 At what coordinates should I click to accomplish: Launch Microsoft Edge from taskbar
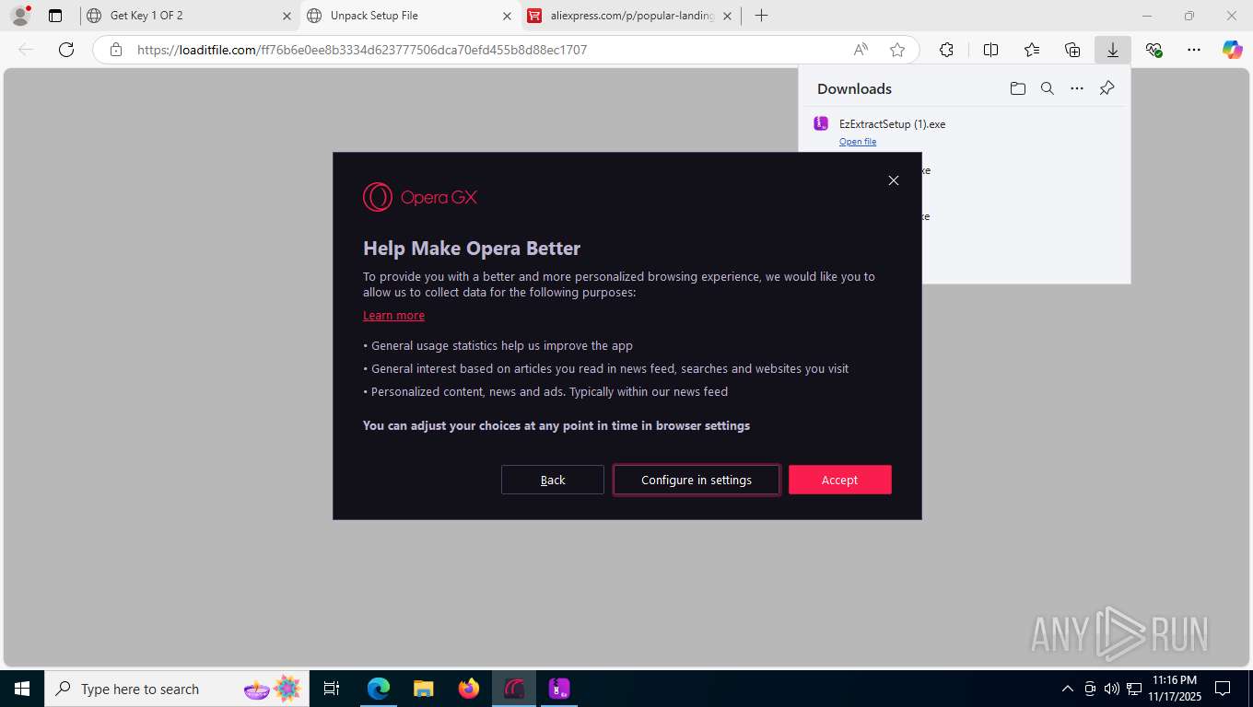[378, 689]
